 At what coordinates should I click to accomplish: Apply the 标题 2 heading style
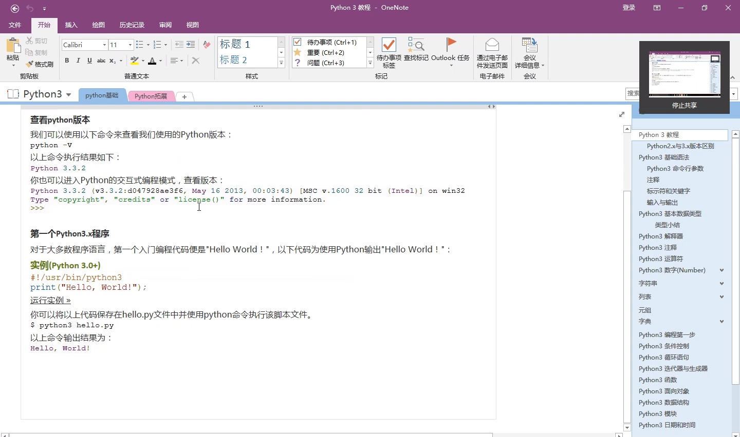pyautogui.click(x=234, y=60)
